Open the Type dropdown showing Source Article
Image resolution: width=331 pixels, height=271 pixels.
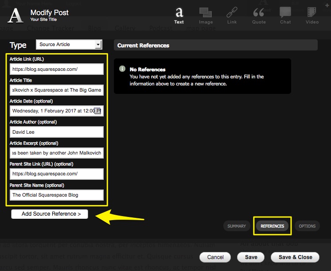point(69,45)
